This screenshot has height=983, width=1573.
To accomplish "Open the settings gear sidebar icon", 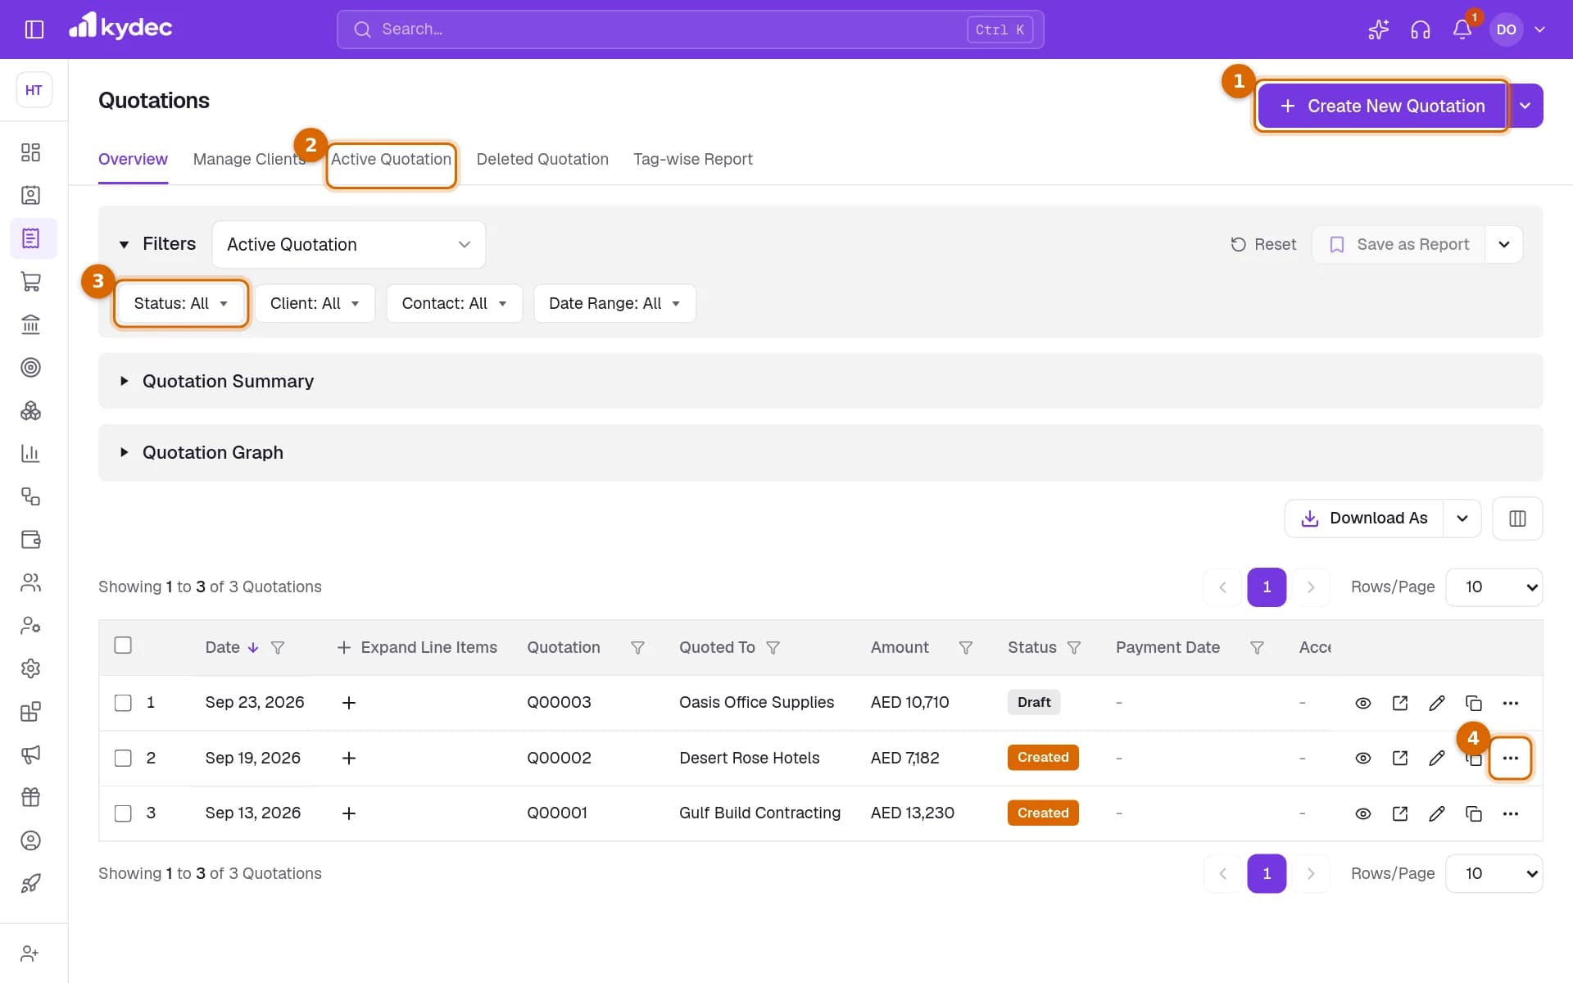I will click(31, 668).
